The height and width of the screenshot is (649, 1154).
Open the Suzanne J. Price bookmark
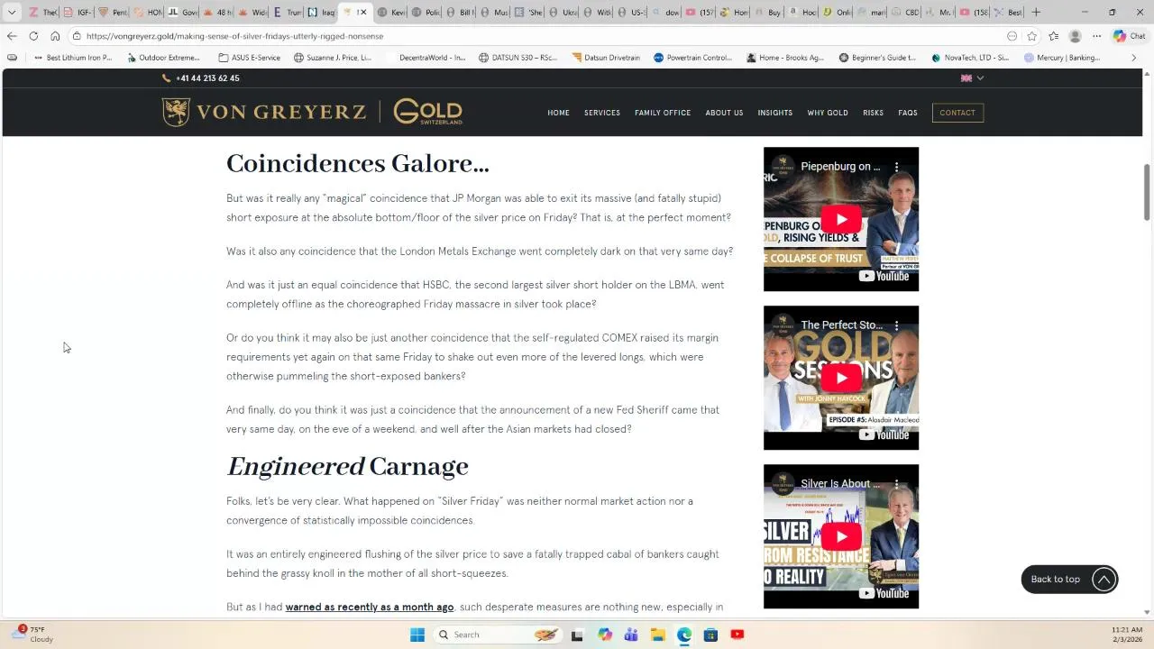333,58
